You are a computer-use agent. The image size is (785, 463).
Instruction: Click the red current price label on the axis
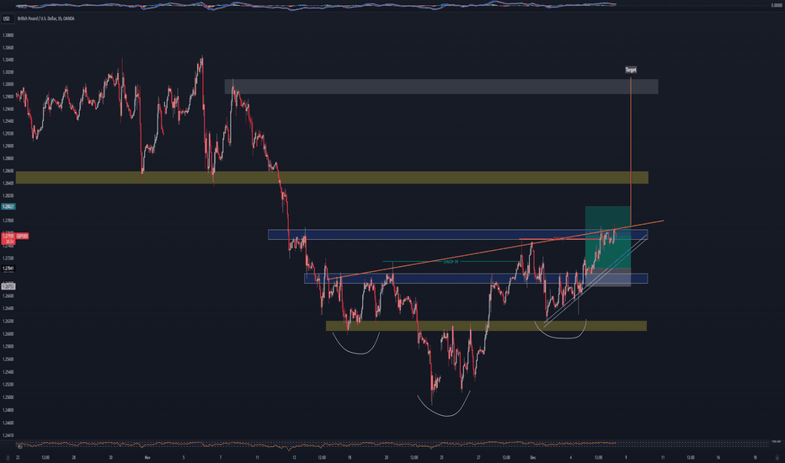(8, 238)
